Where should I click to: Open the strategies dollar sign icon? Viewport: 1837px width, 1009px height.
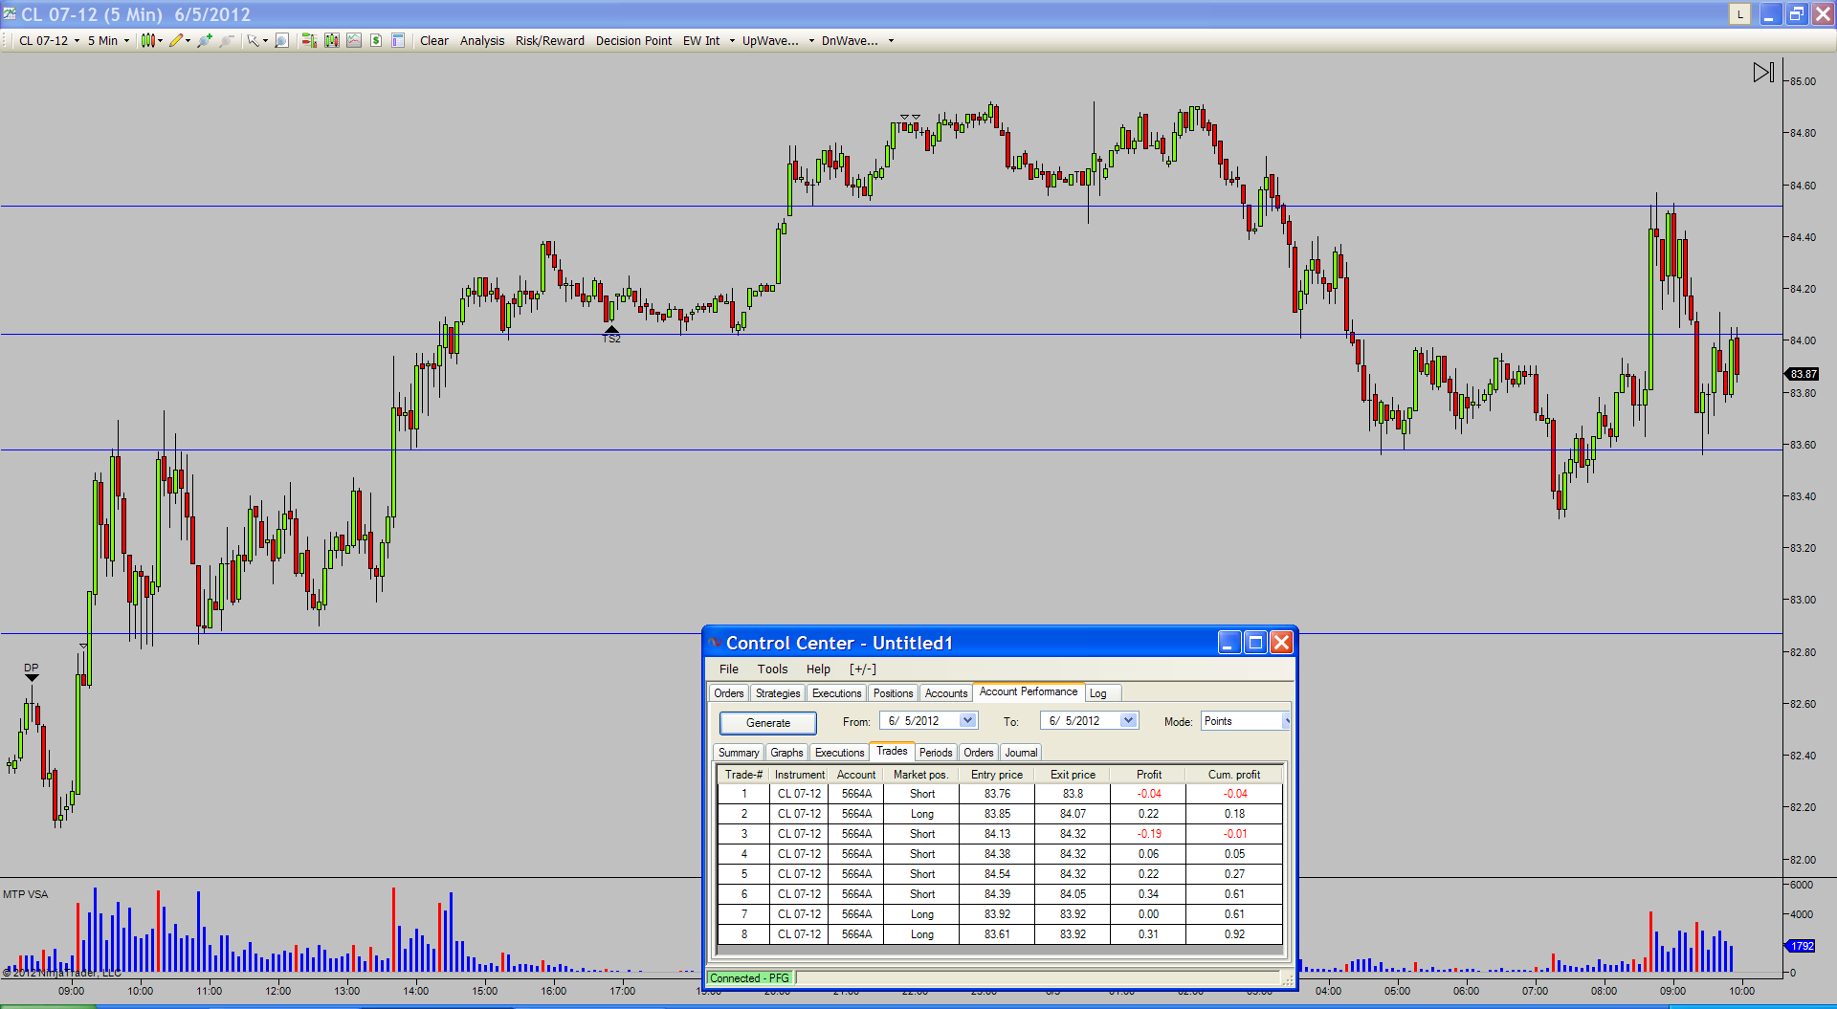[376, 40]
